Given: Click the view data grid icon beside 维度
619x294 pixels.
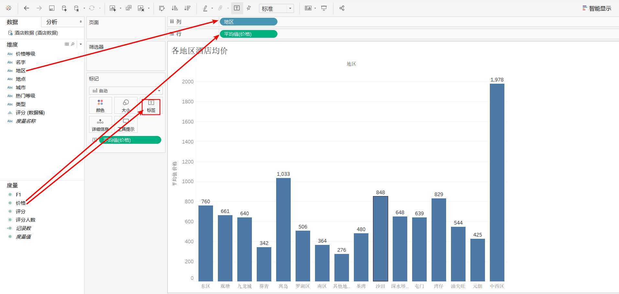Looking at the screenshot, I should 67,44.
